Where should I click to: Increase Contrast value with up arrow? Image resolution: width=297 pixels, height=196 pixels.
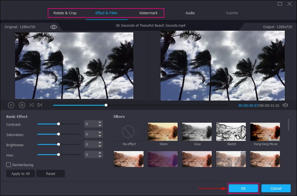click(99, 122)
